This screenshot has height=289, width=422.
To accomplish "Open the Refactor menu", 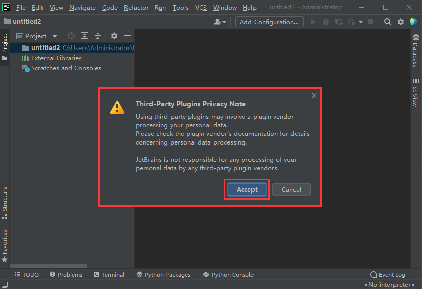I will [136, 7].
